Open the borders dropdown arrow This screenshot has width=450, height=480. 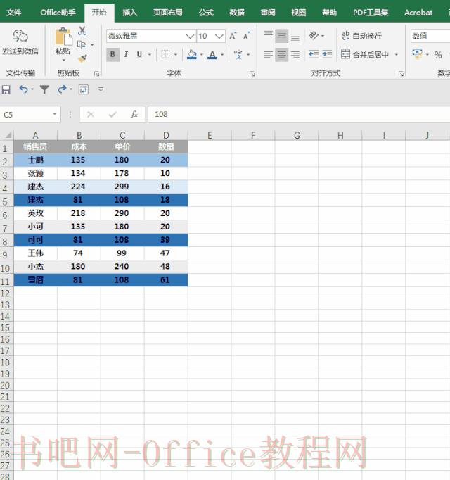pos(176,55)
